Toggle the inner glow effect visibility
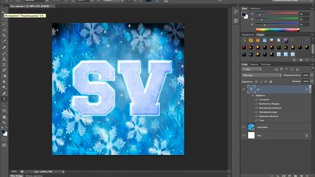Screen dimensions: 315x177 [256, 108]
